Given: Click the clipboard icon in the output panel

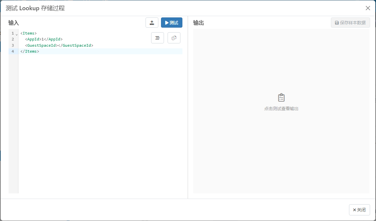Looking at the screenshot, I should (281, 98).
